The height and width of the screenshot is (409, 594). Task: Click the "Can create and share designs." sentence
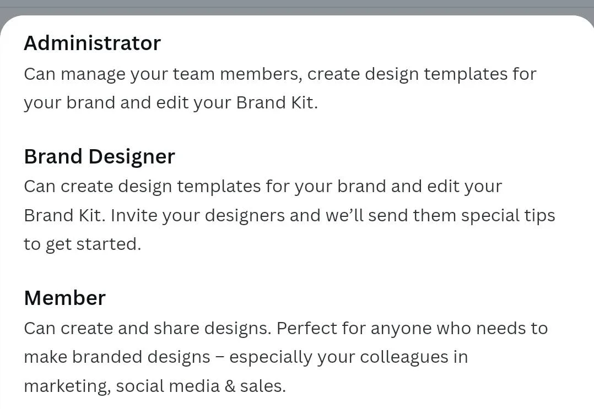pyautogui.click(x=148, y=329)
